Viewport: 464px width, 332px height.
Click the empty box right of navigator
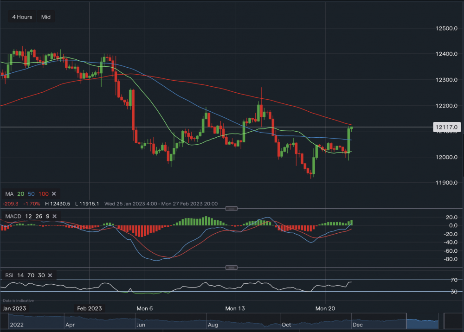click(453, 320)
